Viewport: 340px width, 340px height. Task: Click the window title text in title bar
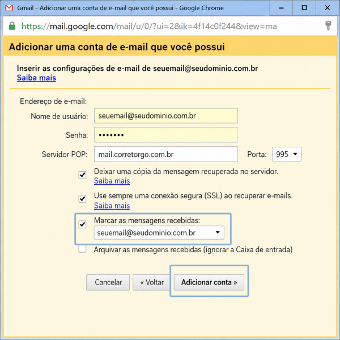tap(120, 8)
